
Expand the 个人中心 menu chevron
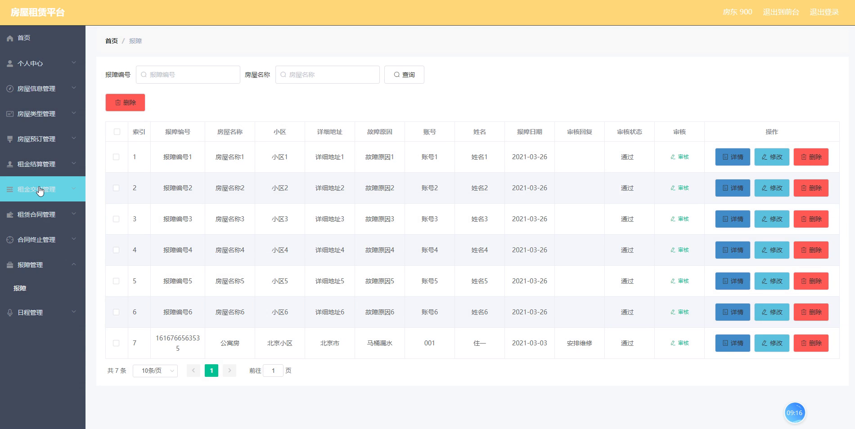click(74, 63)
